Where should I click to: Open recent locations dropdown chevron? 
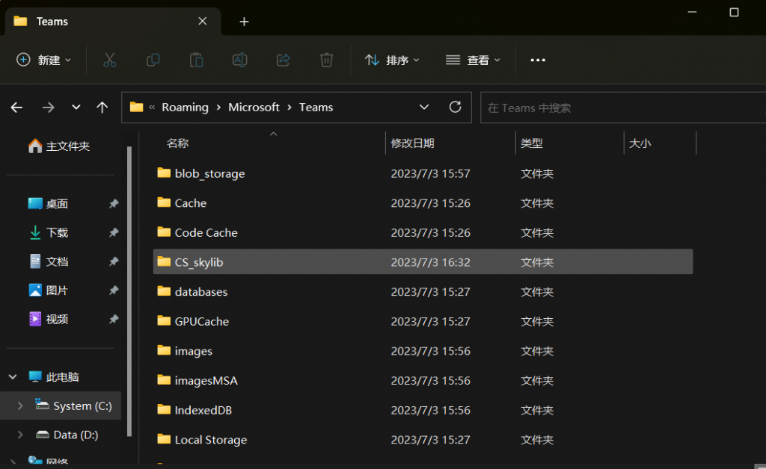click(x=76, y=108)
